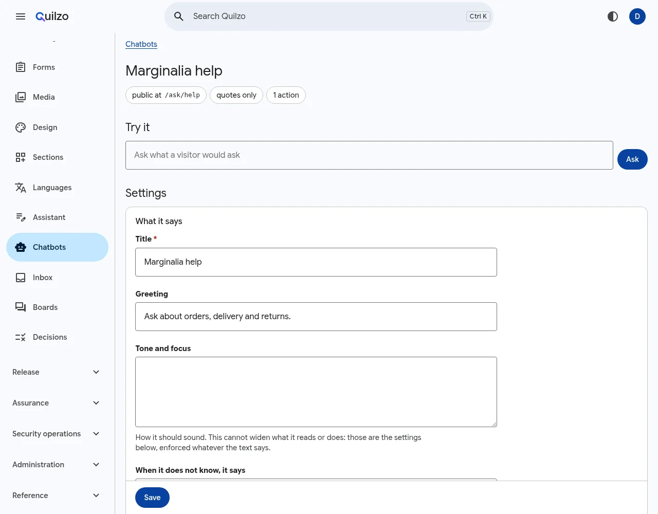Expand the Assurance section
Screen dimensions: 658x514
(x=57, y=403)
